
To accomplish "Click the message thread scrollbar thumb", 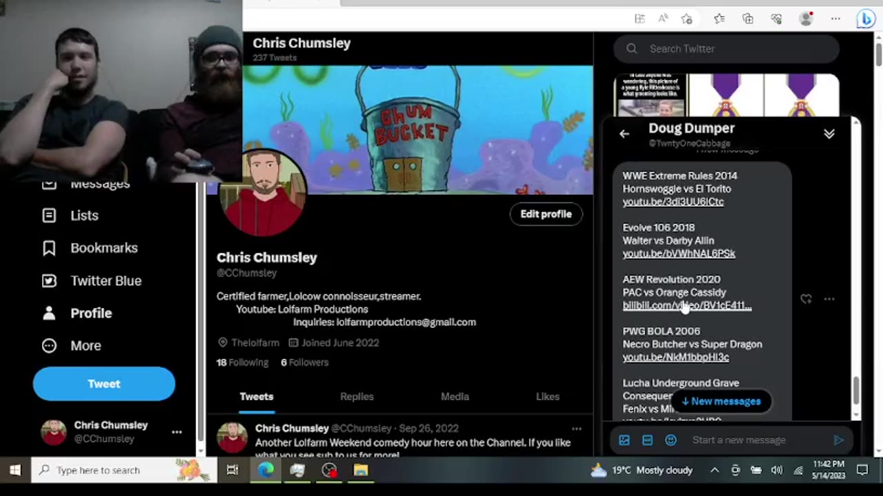I will [x=856, y=391].
